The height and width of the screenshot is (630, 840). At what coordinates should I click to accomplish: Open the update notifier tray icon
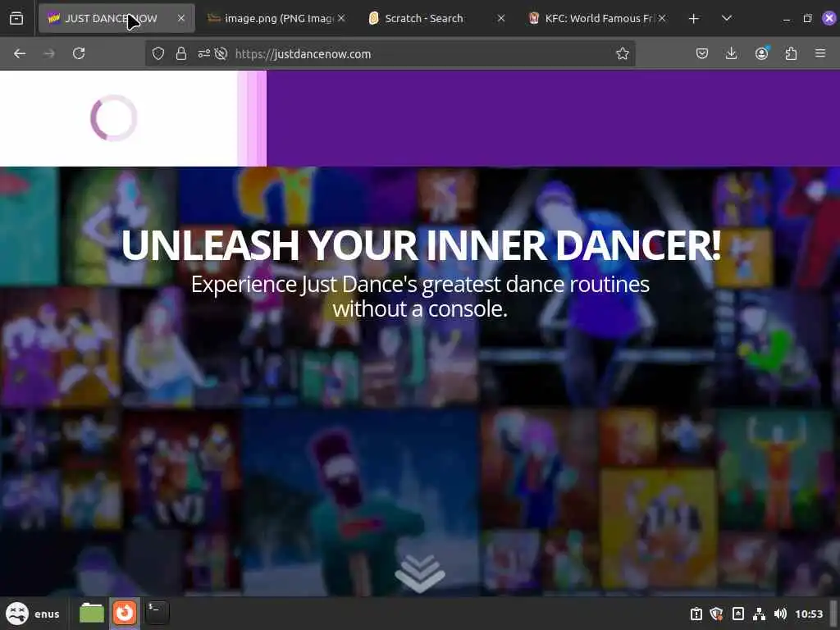click(x=696, y=614)
